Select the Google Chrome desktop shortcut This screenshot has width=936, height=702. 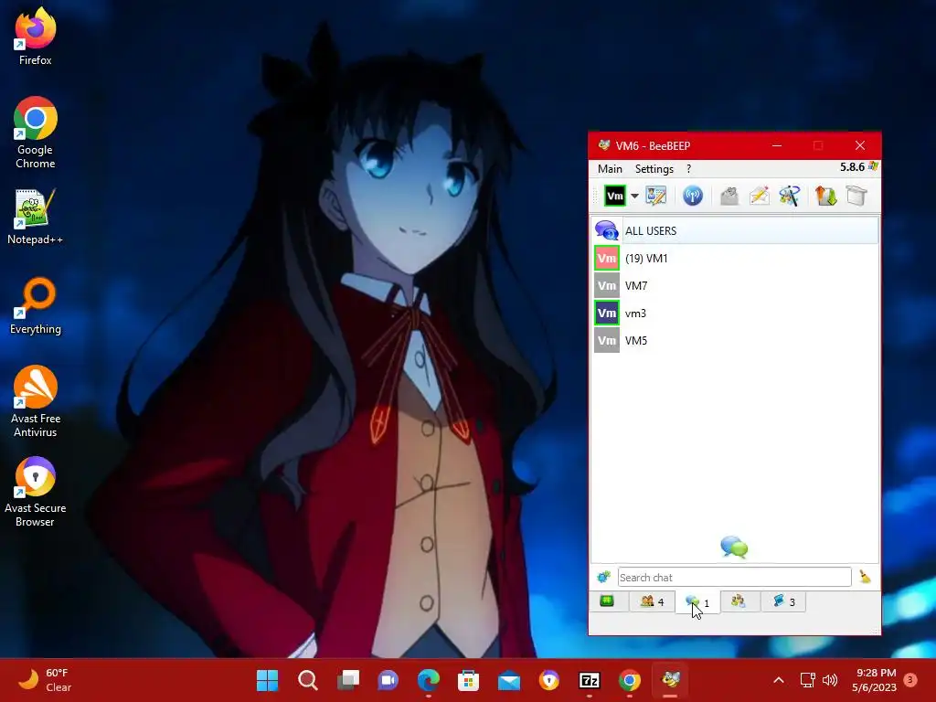36,133
